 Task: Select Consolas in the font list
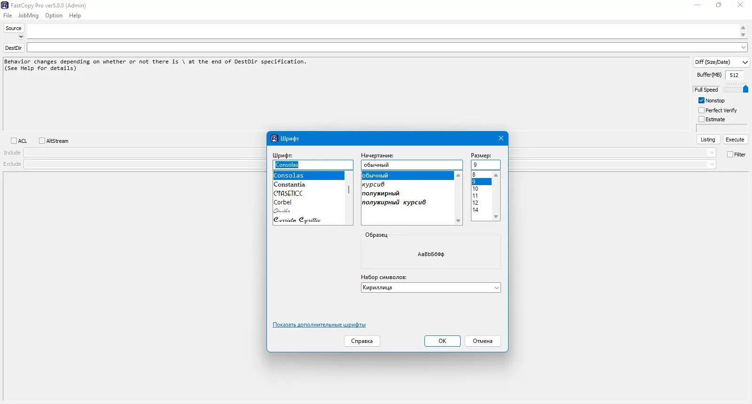309,176
